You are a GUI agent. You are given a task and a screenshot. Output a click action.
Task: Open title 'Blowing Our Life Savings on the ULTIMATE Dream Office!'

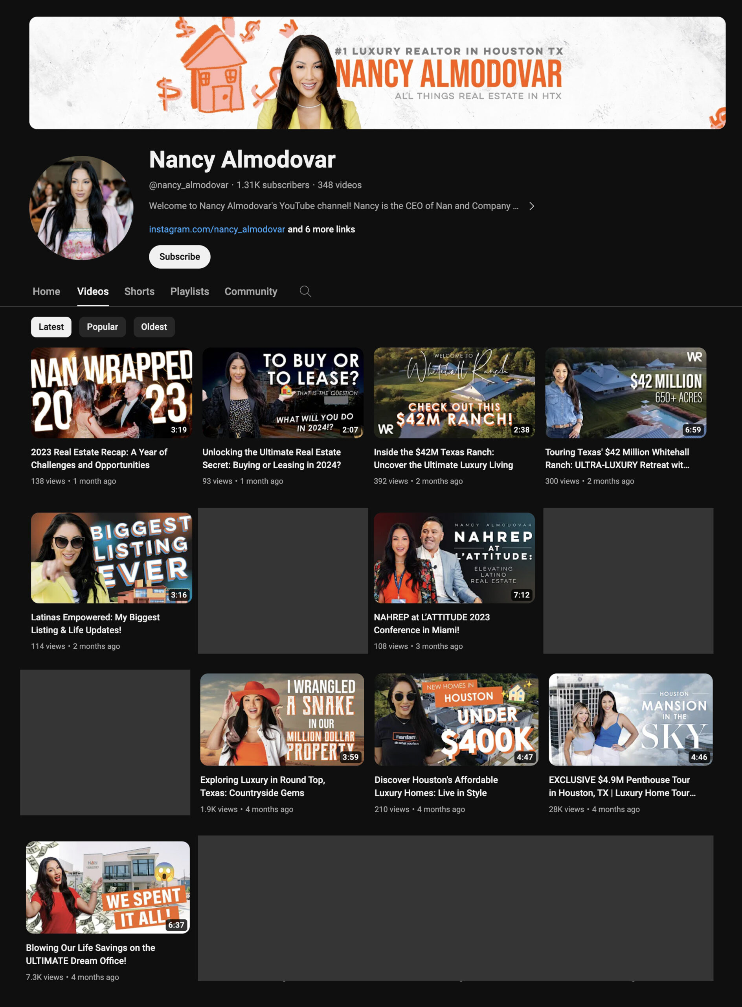pyautogui.click(x=90, y=954)
